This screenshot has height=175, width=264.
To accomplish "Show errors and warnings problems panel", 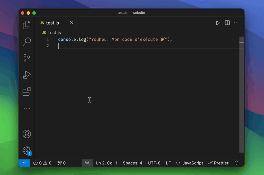I will pyautogui.click(x=42, y=163).
